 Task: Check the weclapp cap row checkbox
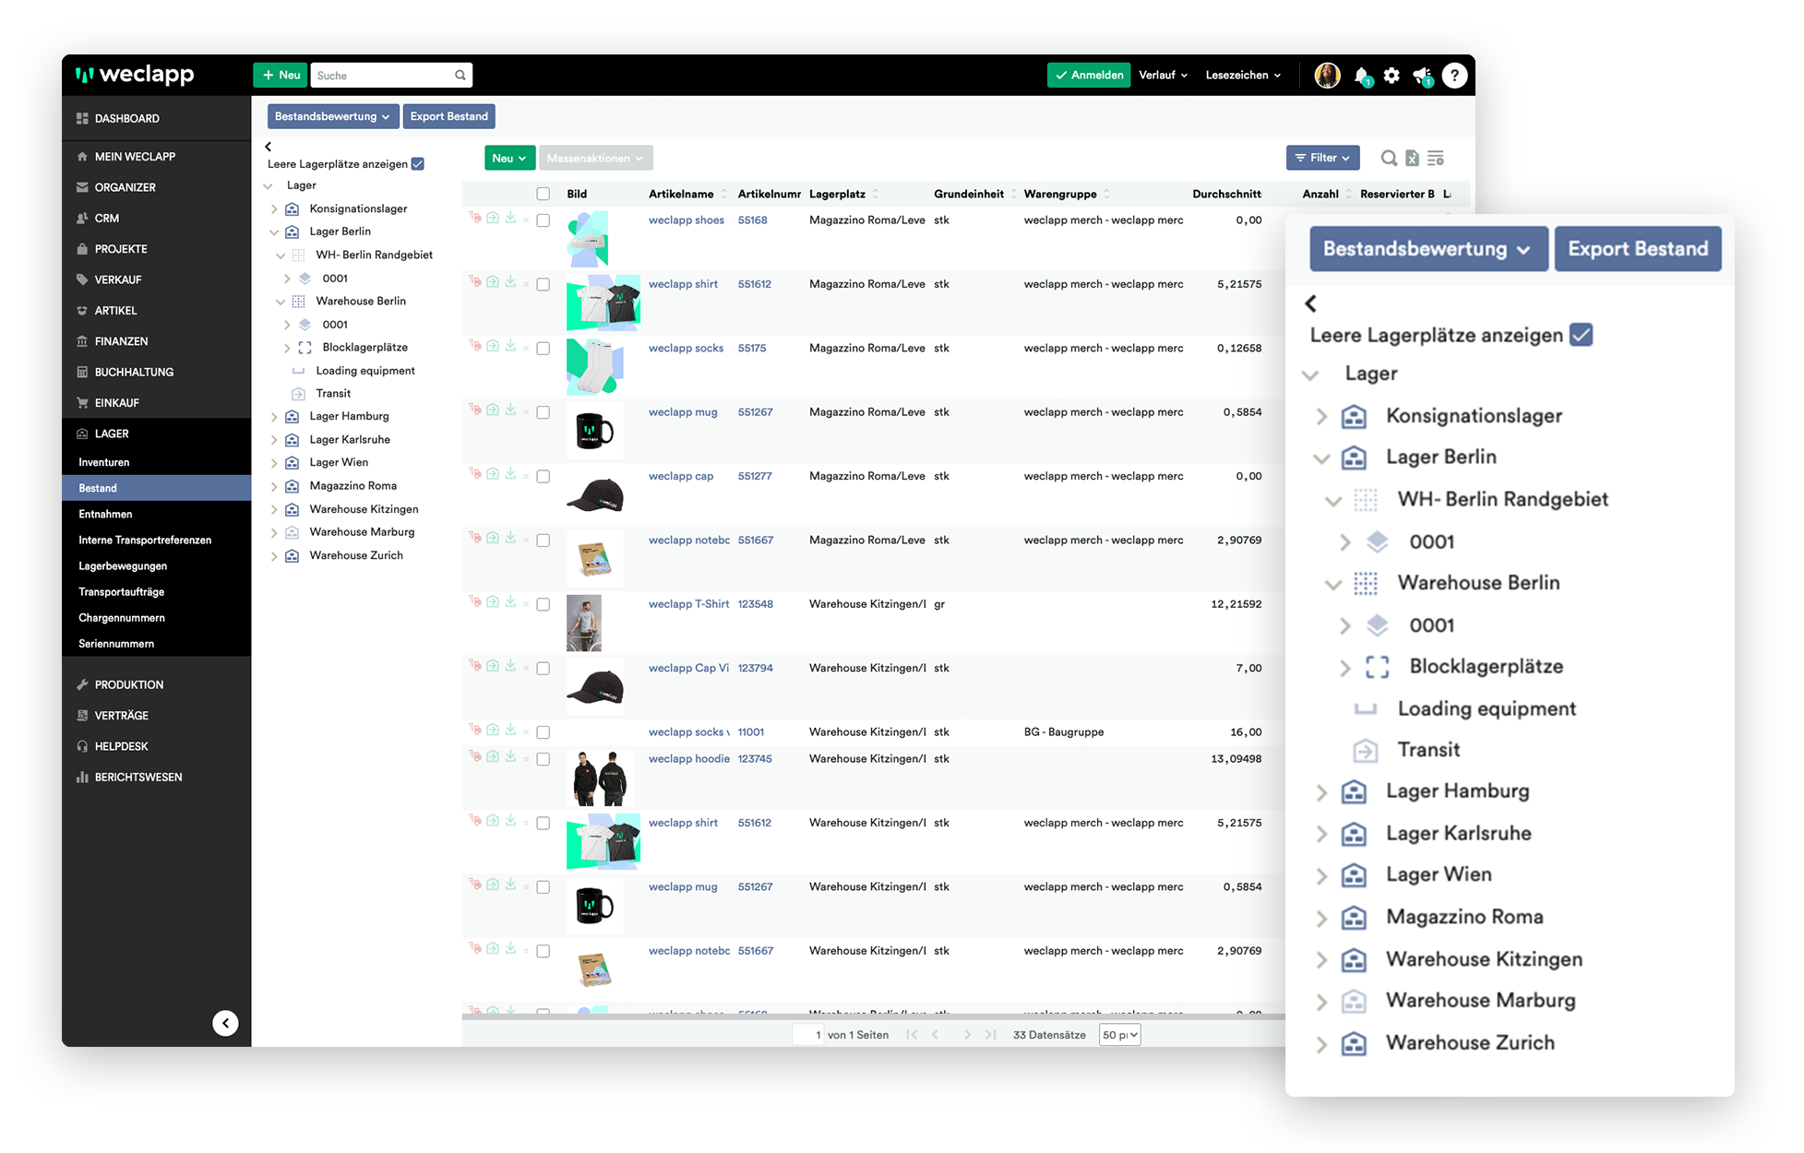pyautogui.click(x=543, y=477)
